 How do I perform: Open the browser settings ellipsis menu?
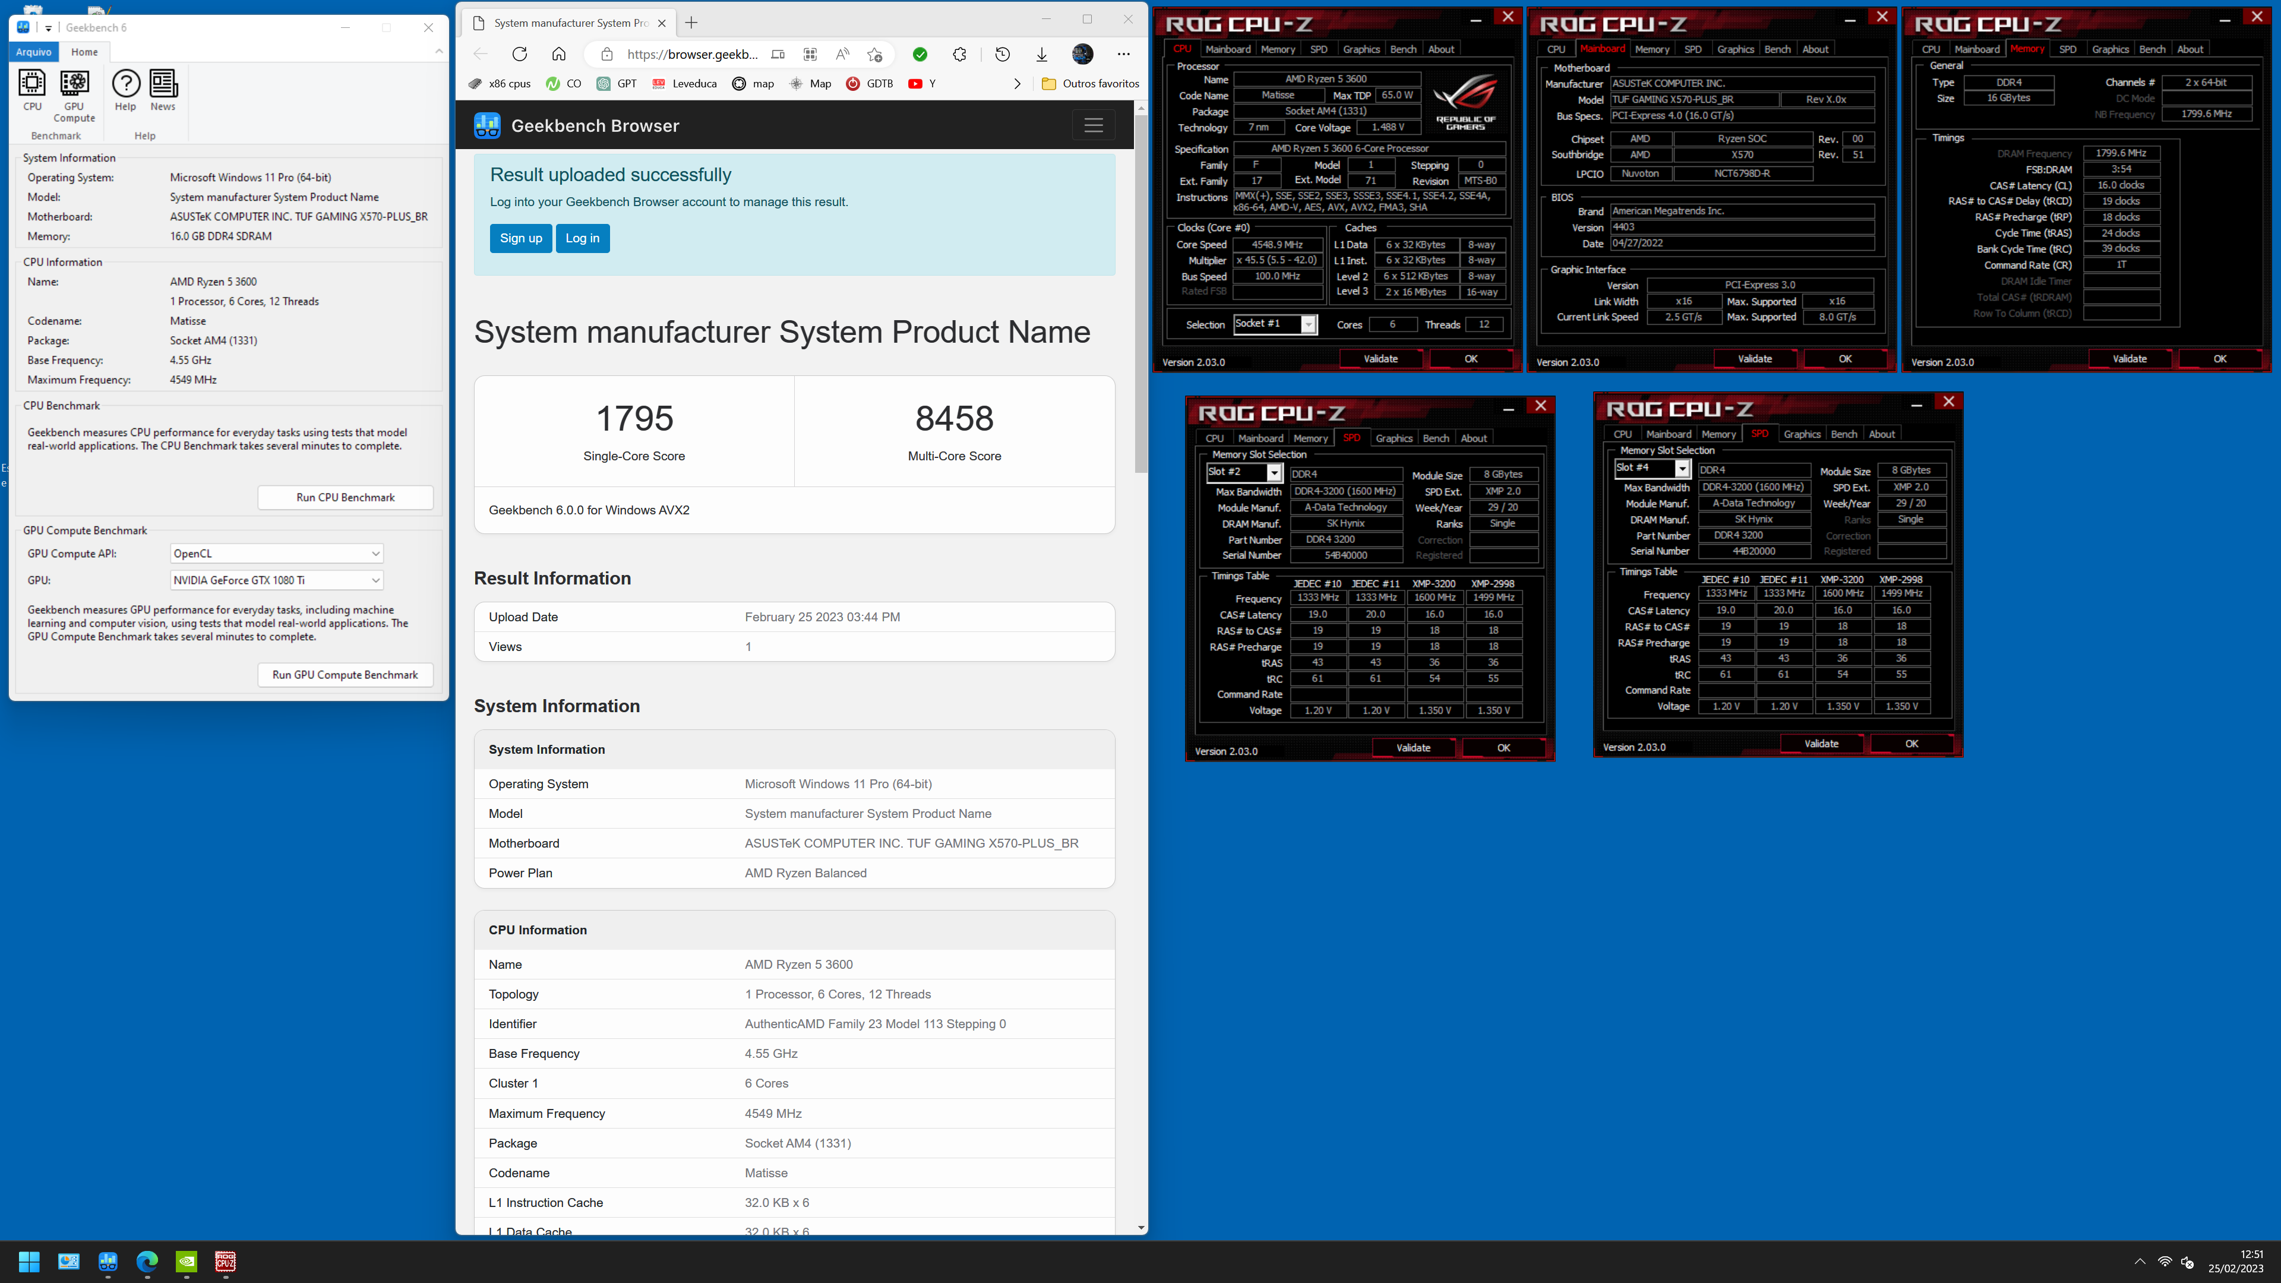(x=1124, y=55)
